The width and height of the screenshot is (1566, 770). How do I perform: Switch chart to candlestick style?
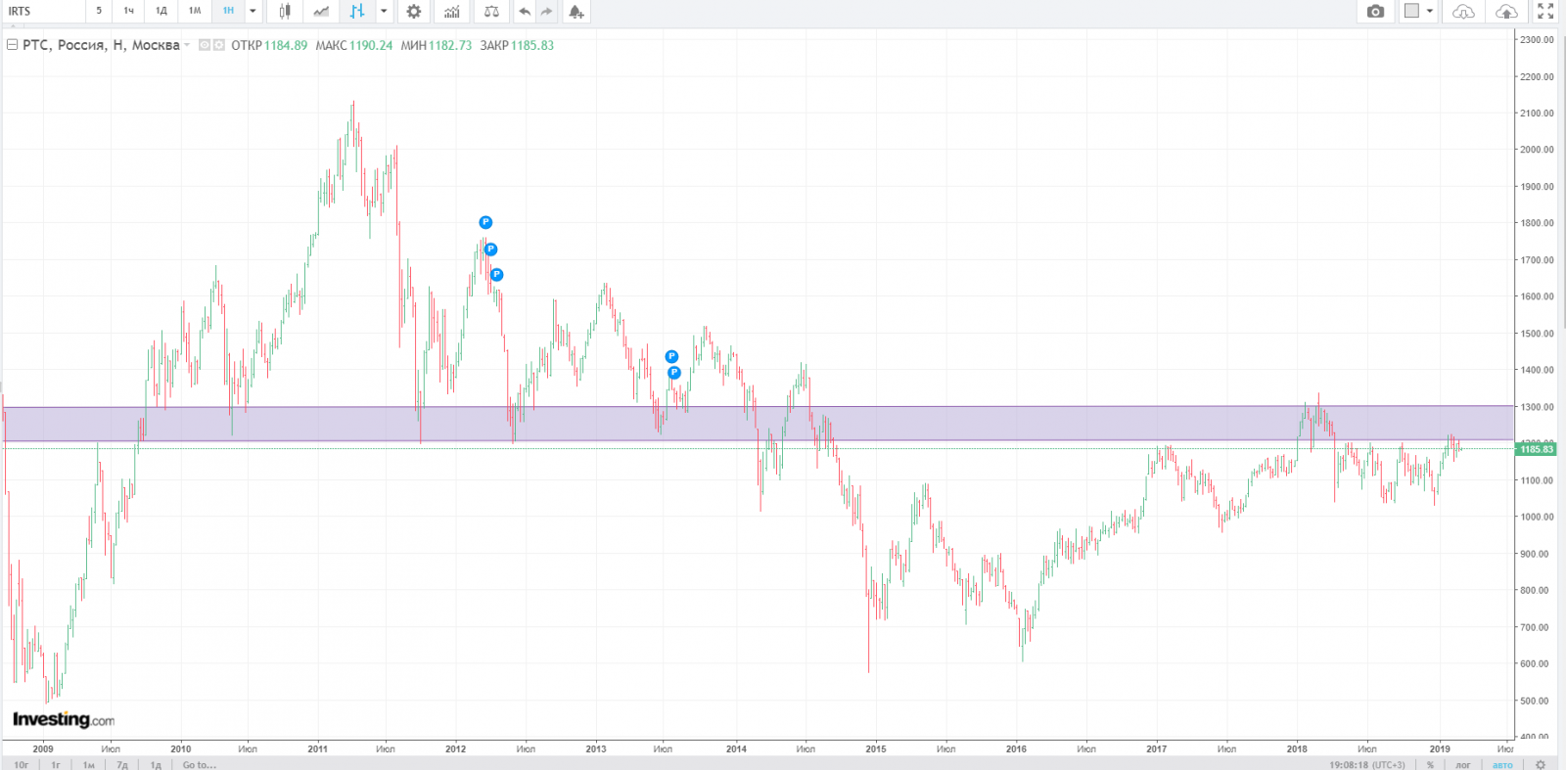point(285,12)
